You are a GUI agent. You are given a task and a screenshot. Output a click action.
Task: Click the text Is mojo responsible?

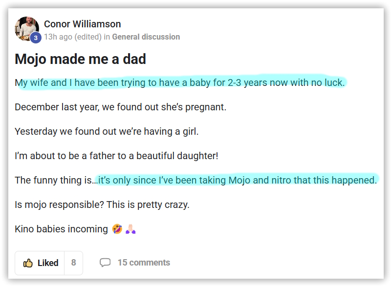(x=59, y=205)
